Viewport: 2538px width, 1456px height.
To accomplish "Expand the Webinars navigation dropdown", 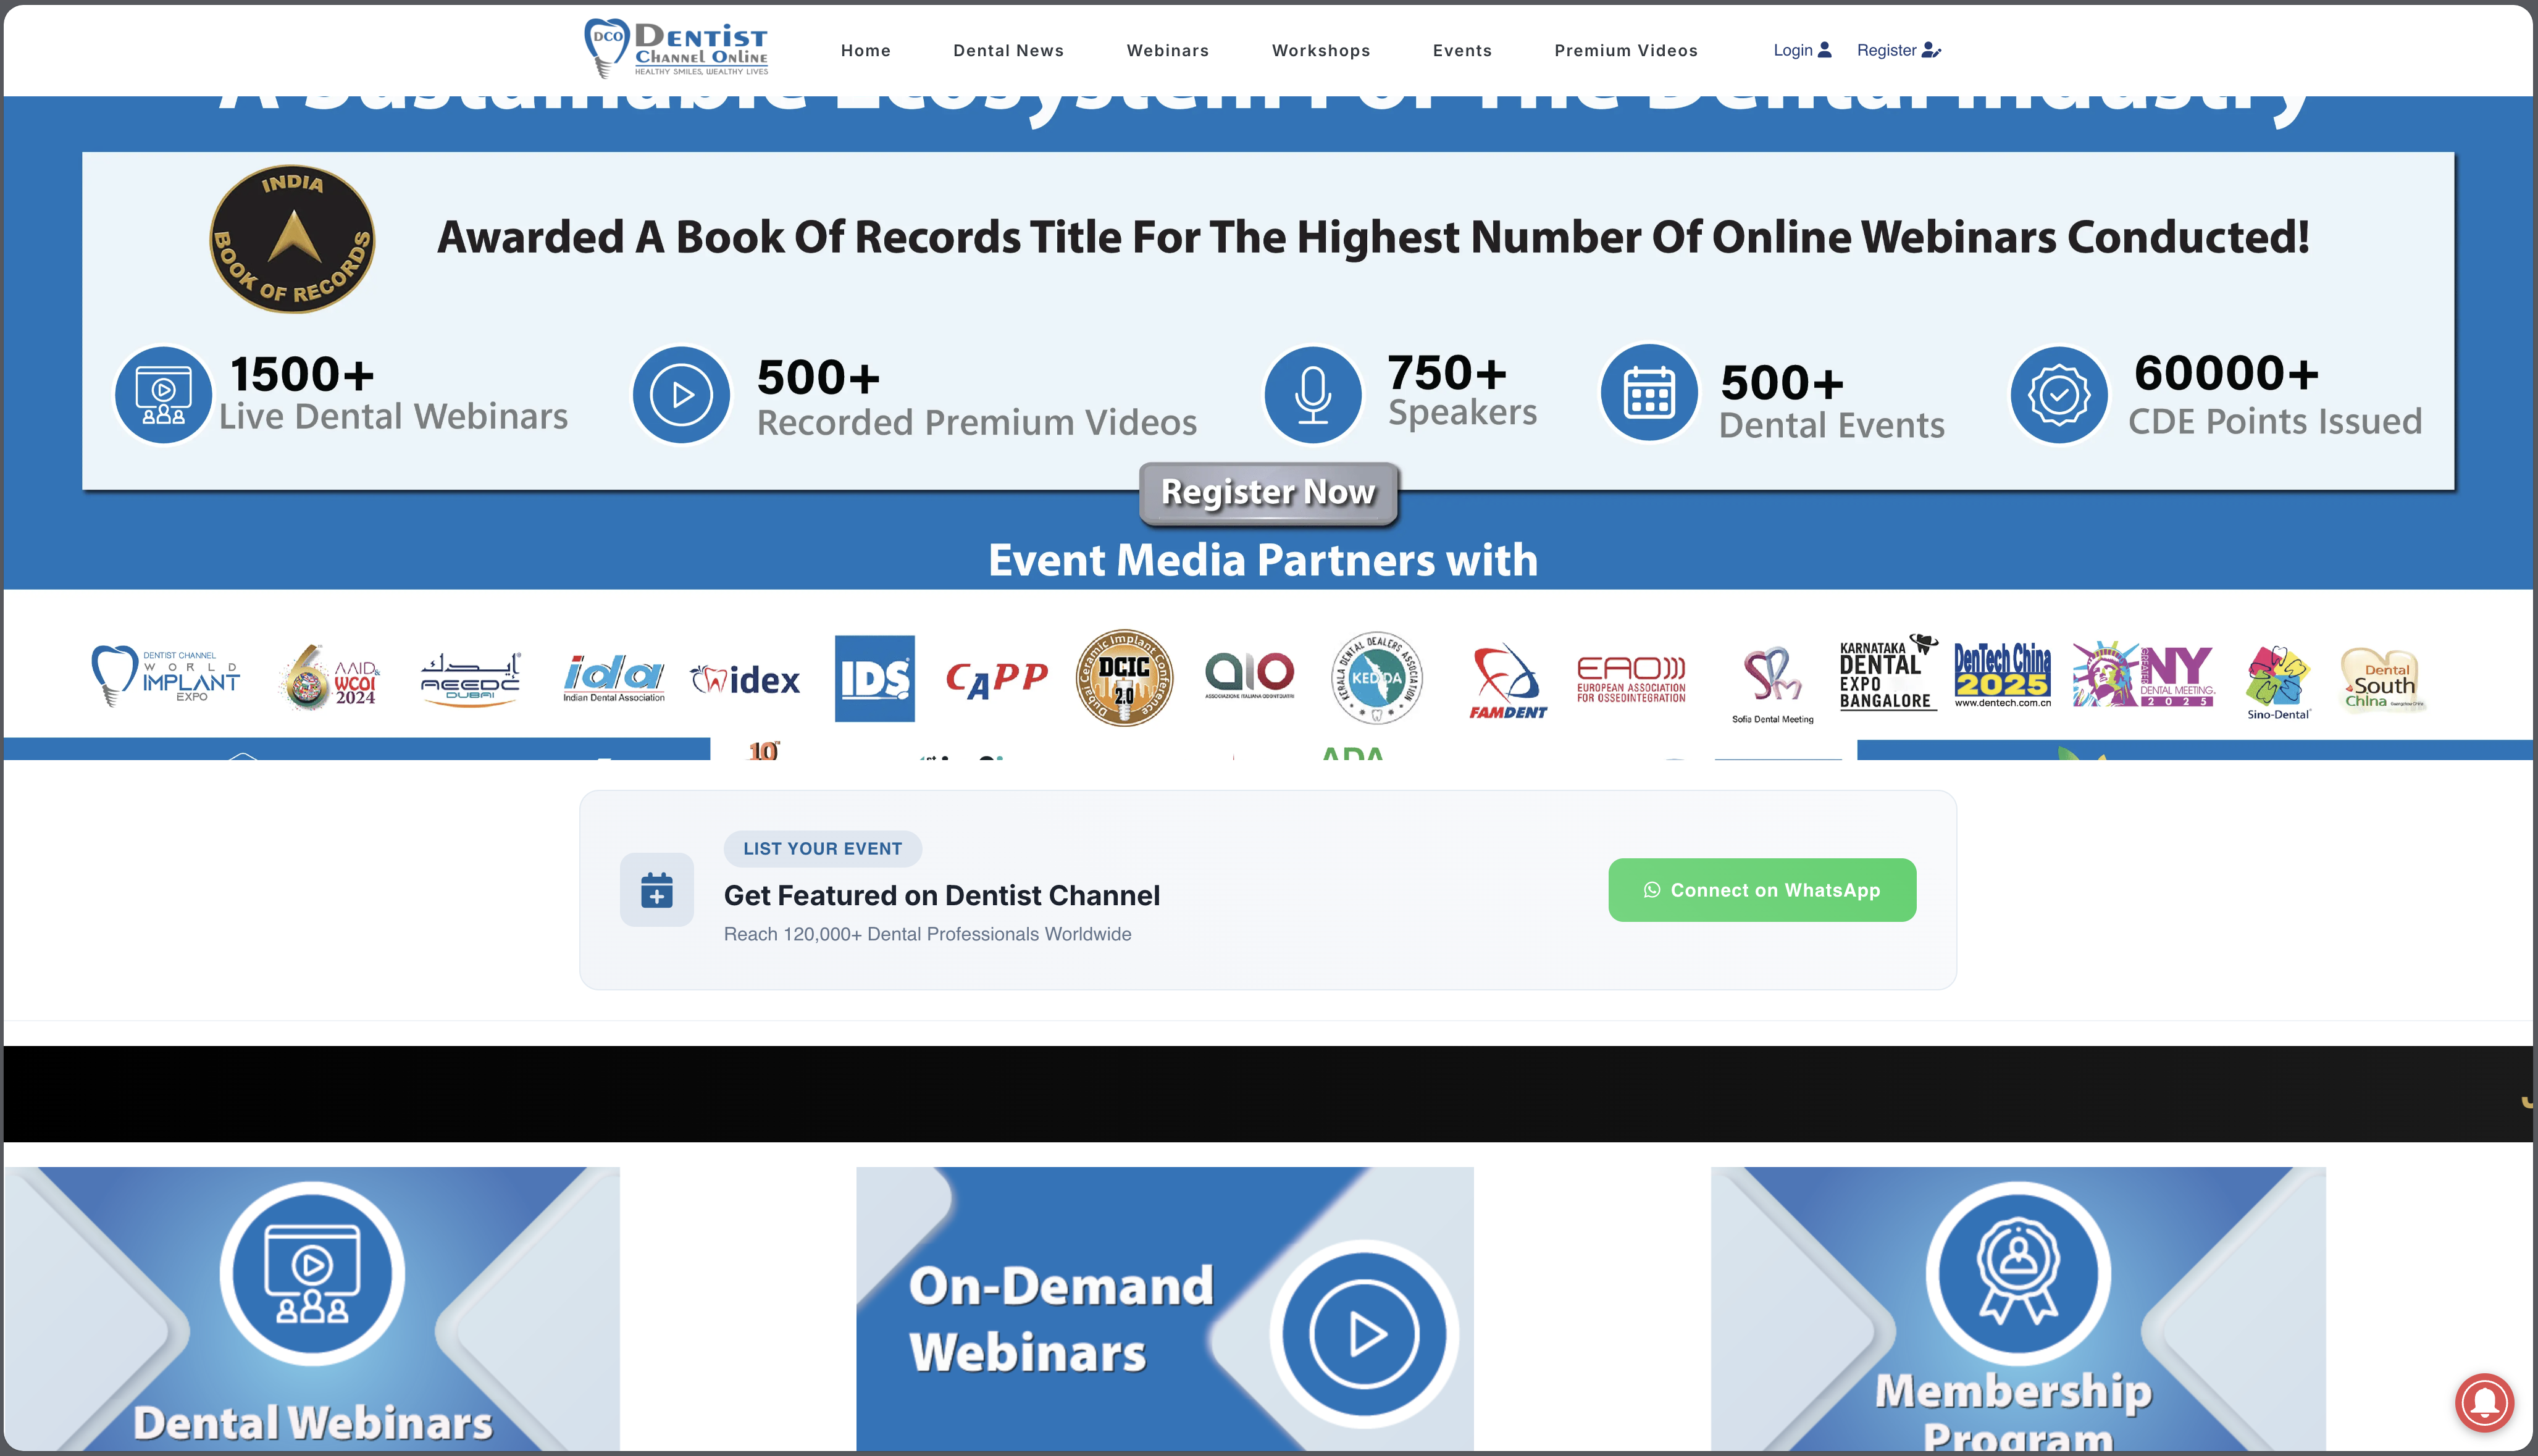I will (x=1168, y=50).
